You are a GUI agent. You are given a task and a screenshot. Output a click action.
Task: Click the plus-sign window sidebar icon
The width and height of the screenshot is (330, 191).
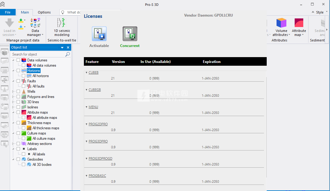5,107
